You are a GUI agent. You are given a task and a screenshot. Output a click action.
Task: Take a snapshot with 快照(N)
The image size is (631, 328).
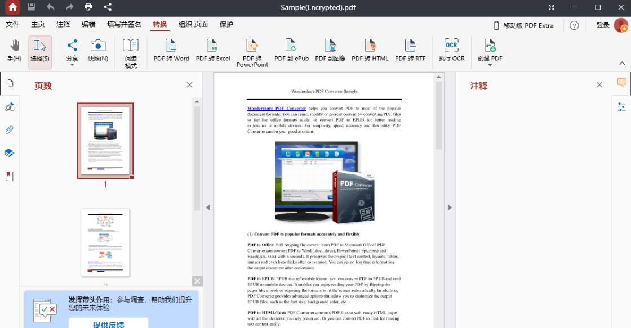98,51
